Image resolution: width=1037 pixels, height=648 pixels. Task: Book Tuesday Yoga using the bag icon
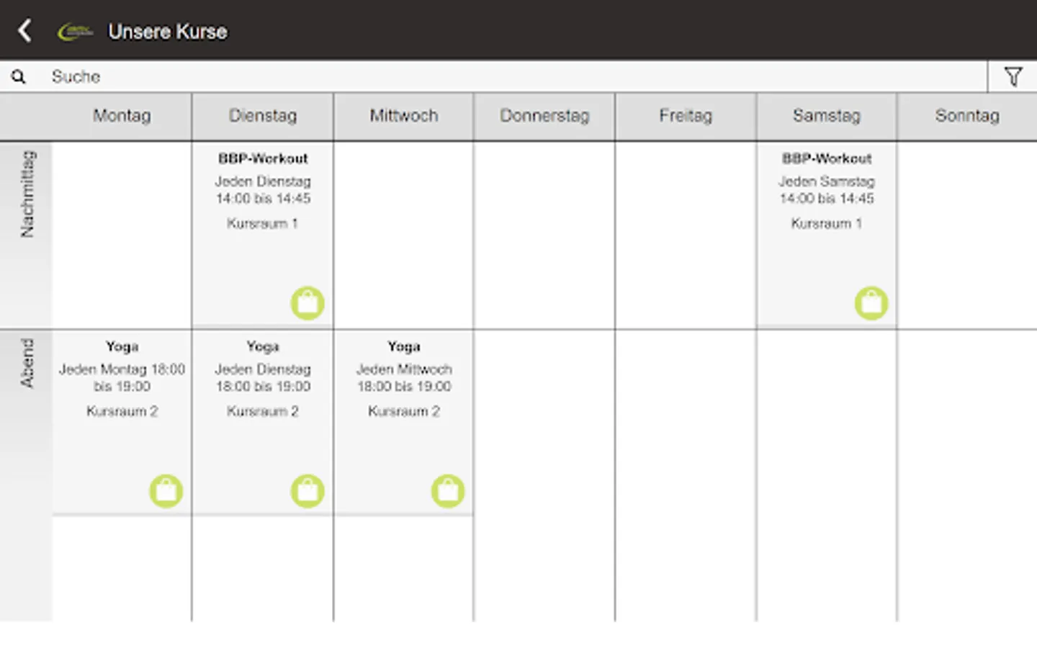pyautogui.click(x=307, y=491)
